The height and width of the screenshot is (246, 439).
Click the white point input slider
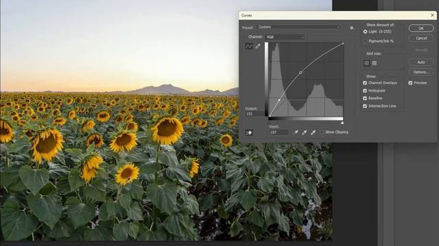342,122
